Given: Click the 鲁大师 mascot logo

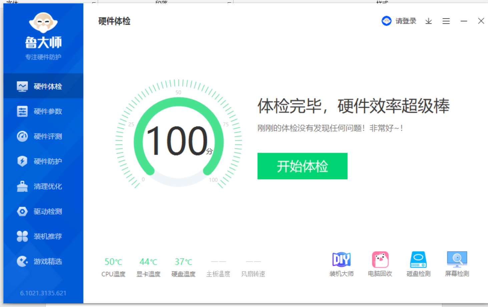Looking at the screenshot, I should coord(43,23).
